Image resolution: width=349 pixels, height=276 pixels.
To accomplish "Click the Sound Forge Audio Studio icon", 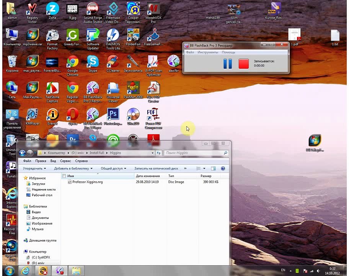I will click(93, 13).
